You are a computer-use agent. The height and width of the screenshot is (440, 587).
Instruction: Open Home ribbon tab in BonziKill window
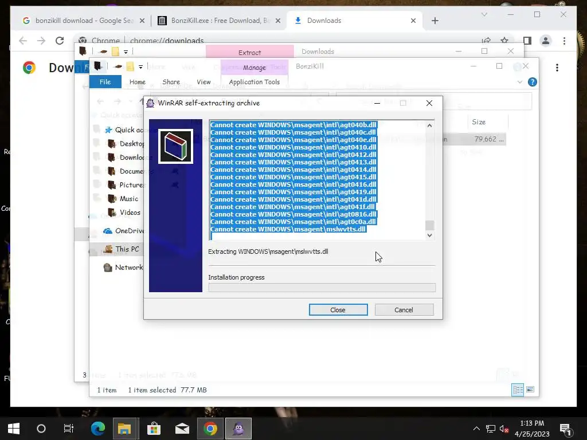coord(138,82)
